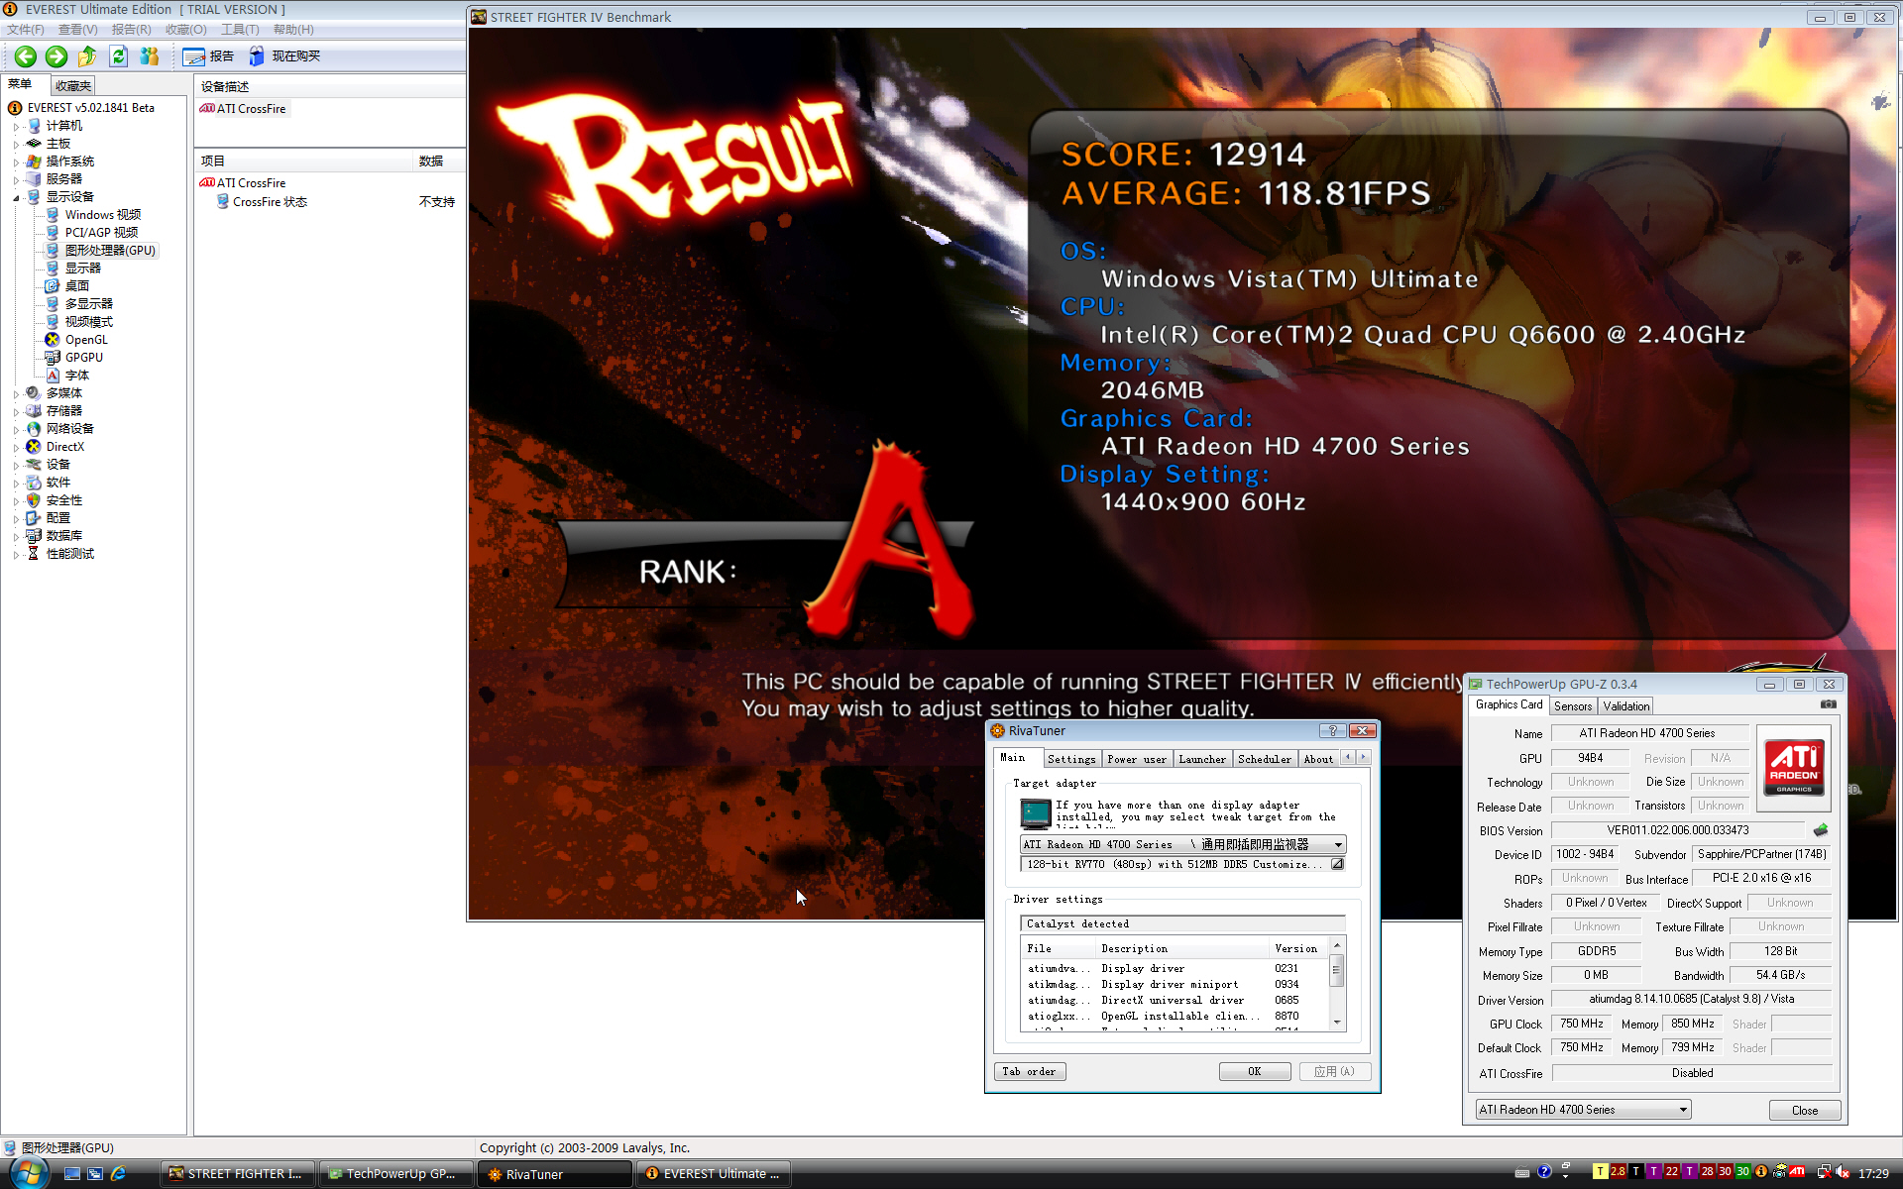Click 现在购买 buy now in EVEREST toolbar
The width and height of the screenshot is (1903, 1189).
(284, 56)
